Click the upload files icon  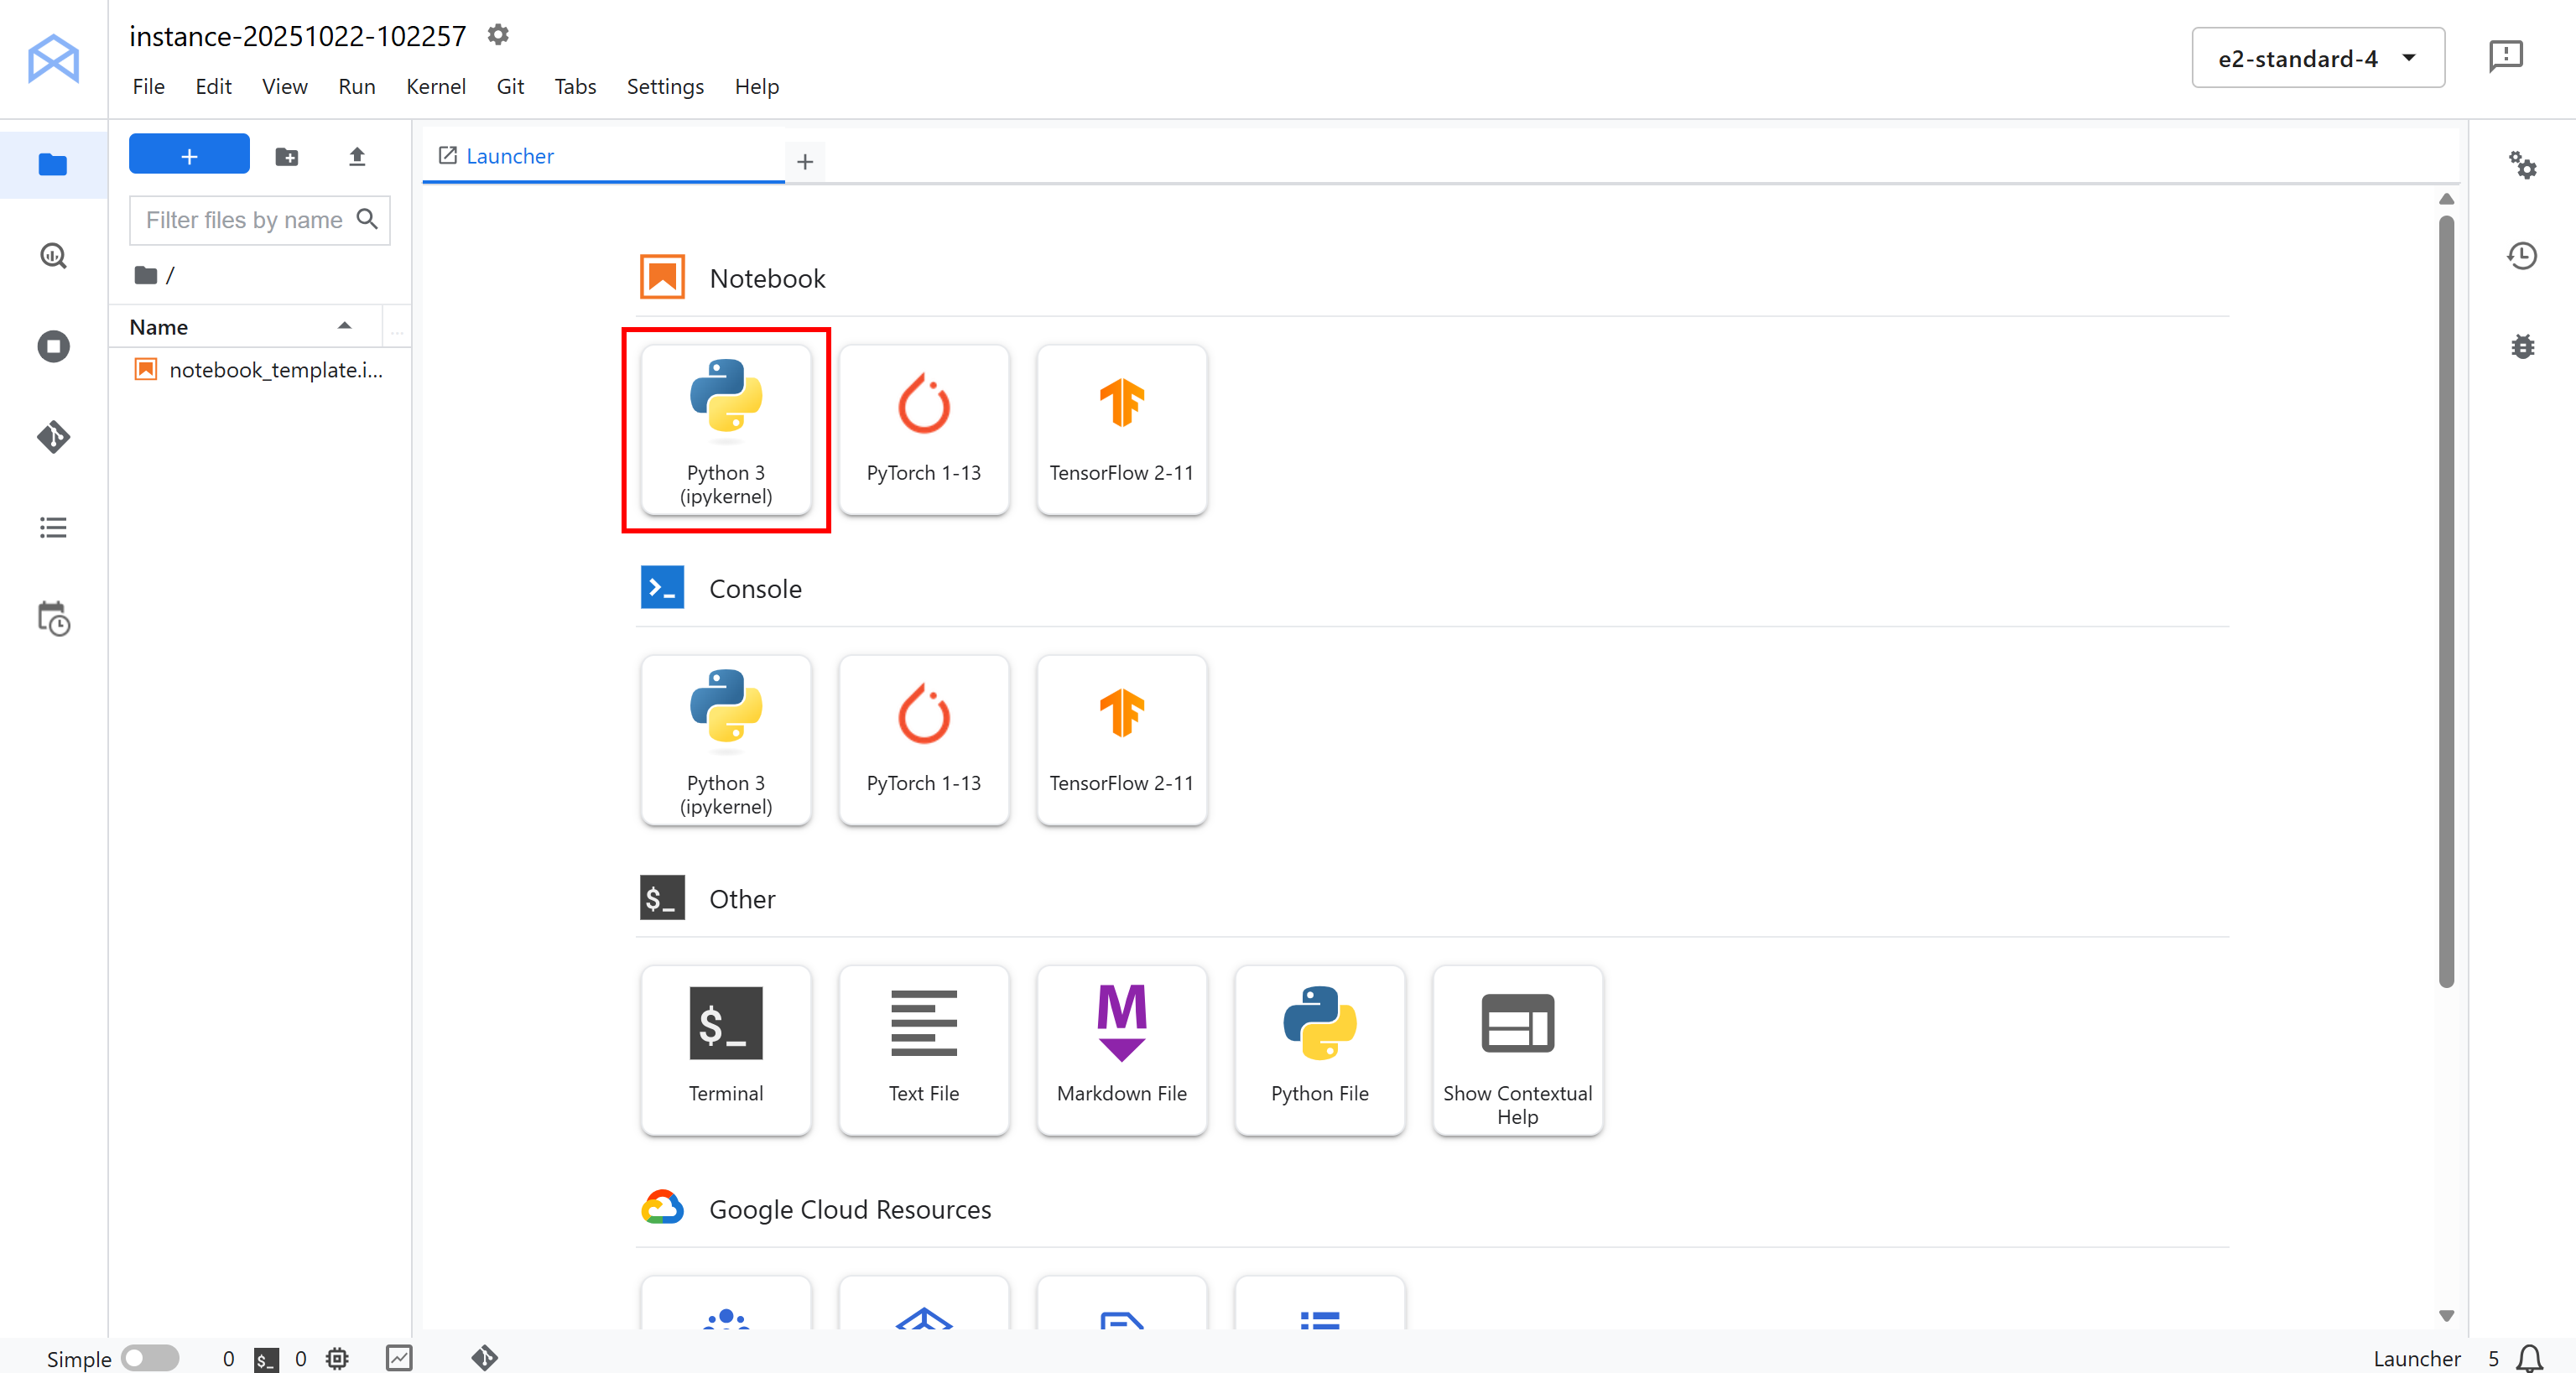357,157
